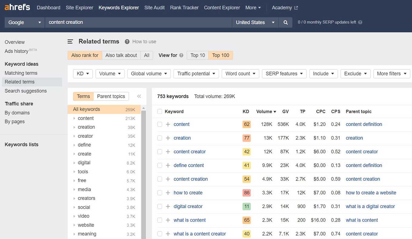Check the 'how to create' row checkbox
Image resolution: width=412 pixels, height=239 pixels.
tap(160, 193)
